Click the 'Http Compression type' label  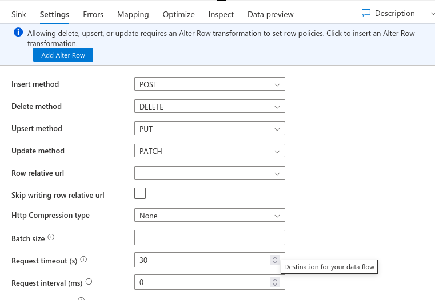pos(50,216)
